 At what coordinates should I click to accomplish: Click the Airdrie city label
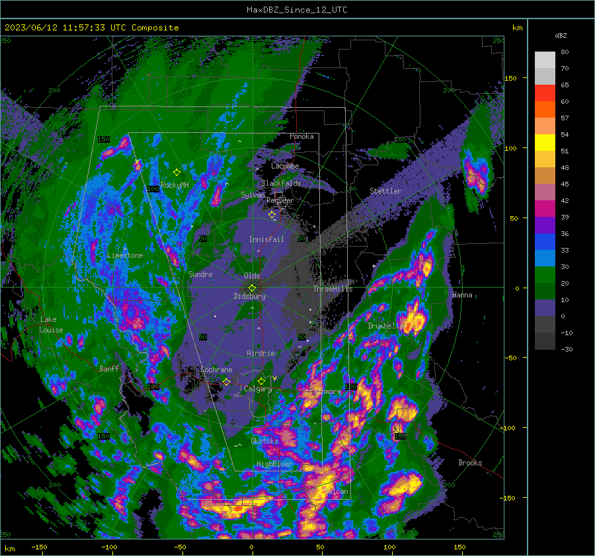260,353
